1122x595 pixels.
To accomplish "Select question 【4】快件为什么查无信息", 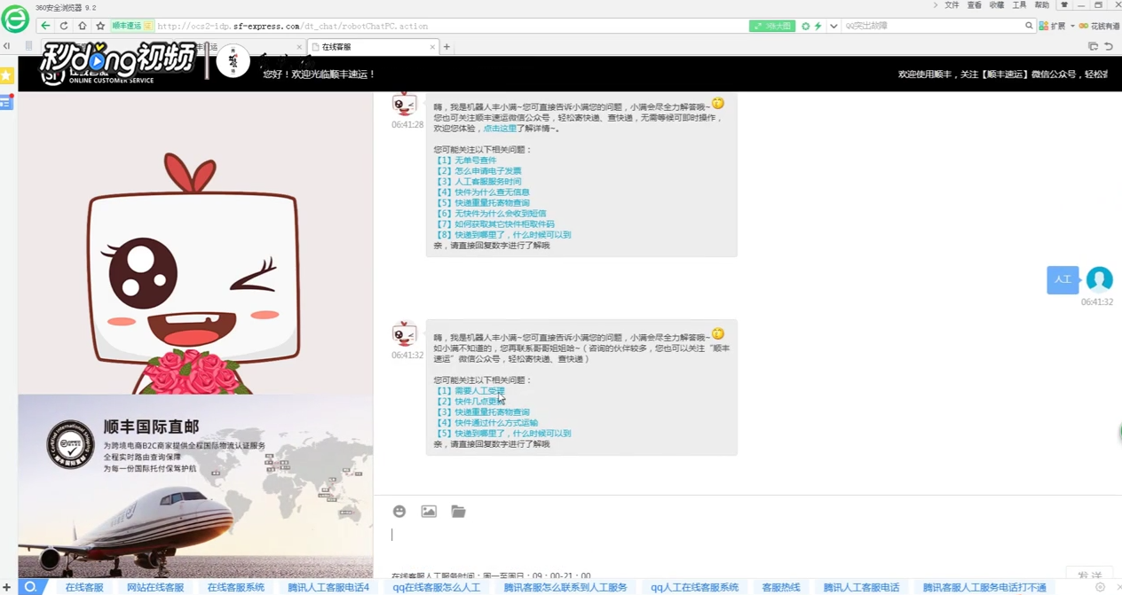I will [x=482, y=192].
